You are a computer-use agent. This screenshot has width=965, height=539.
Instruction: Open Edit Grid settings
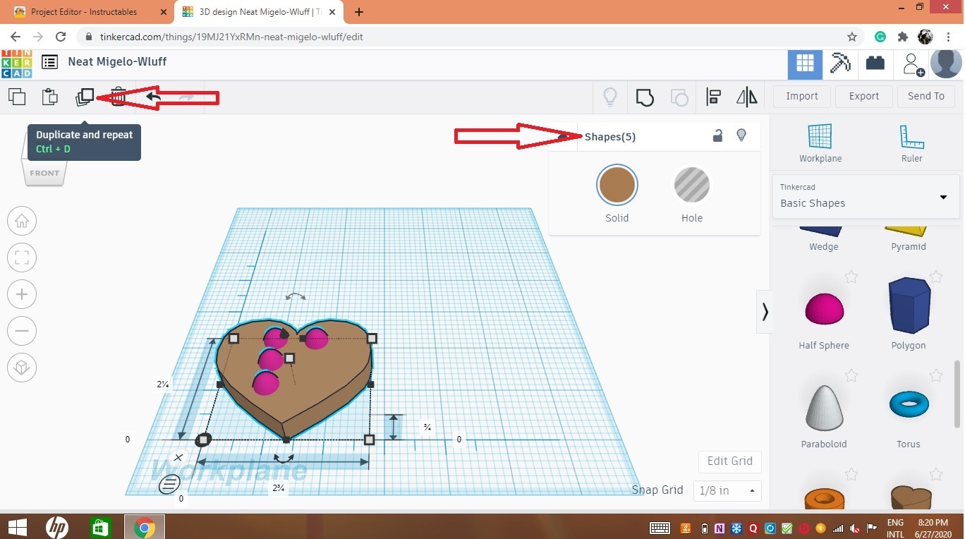(729, 461)
